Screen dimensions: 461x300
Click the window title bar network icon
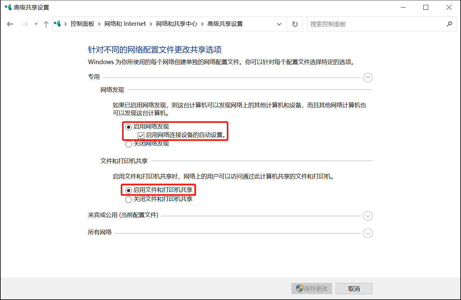[x=8, y=7]
